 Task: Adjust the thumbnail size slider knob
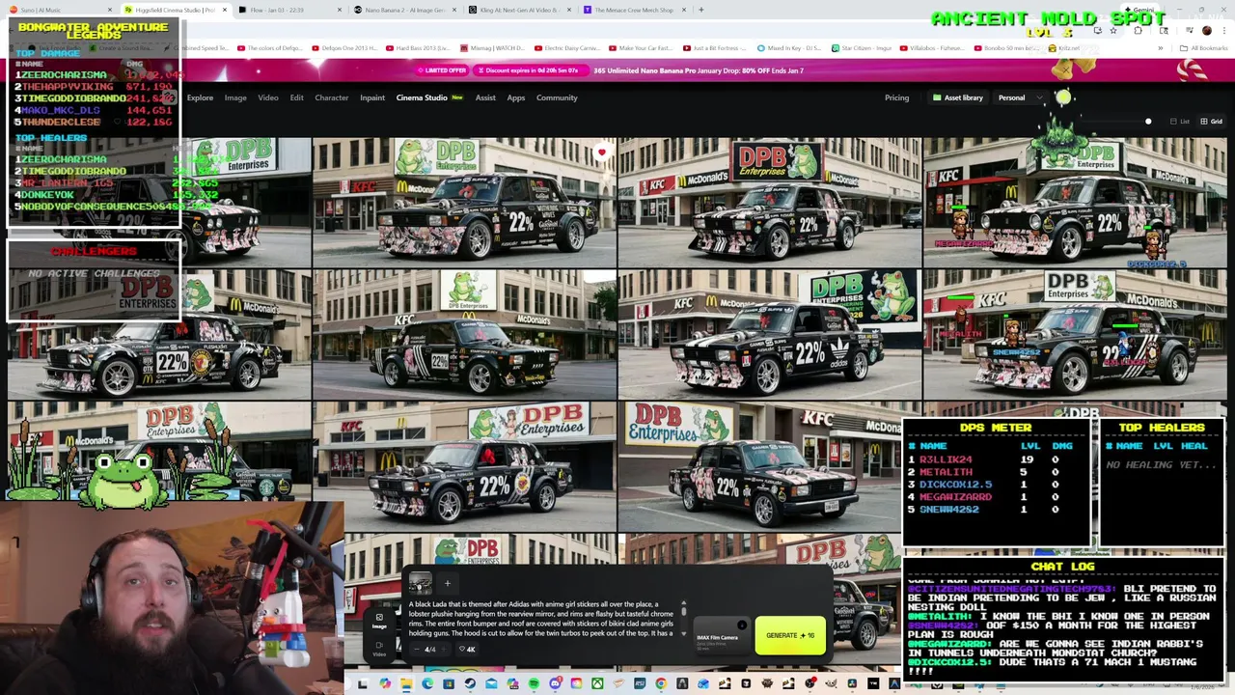pyautogui.click(x=1148, y=122)
